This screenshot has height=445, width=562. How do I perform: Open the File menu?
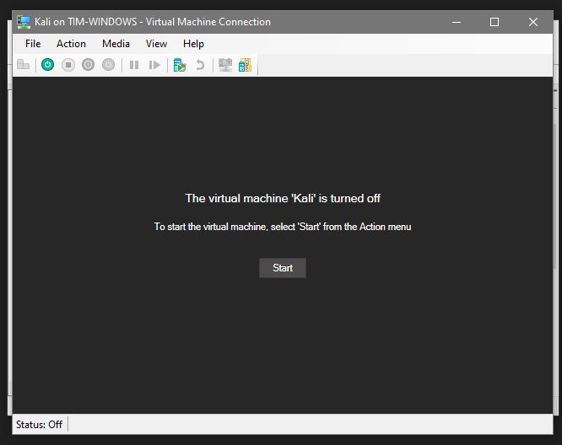pos(33,44)
